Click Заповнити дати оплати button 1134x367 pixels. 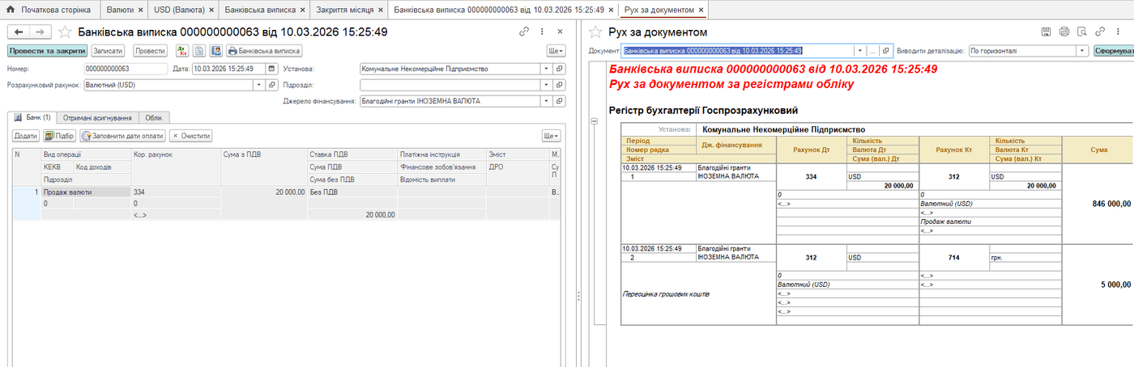[122, 136]
